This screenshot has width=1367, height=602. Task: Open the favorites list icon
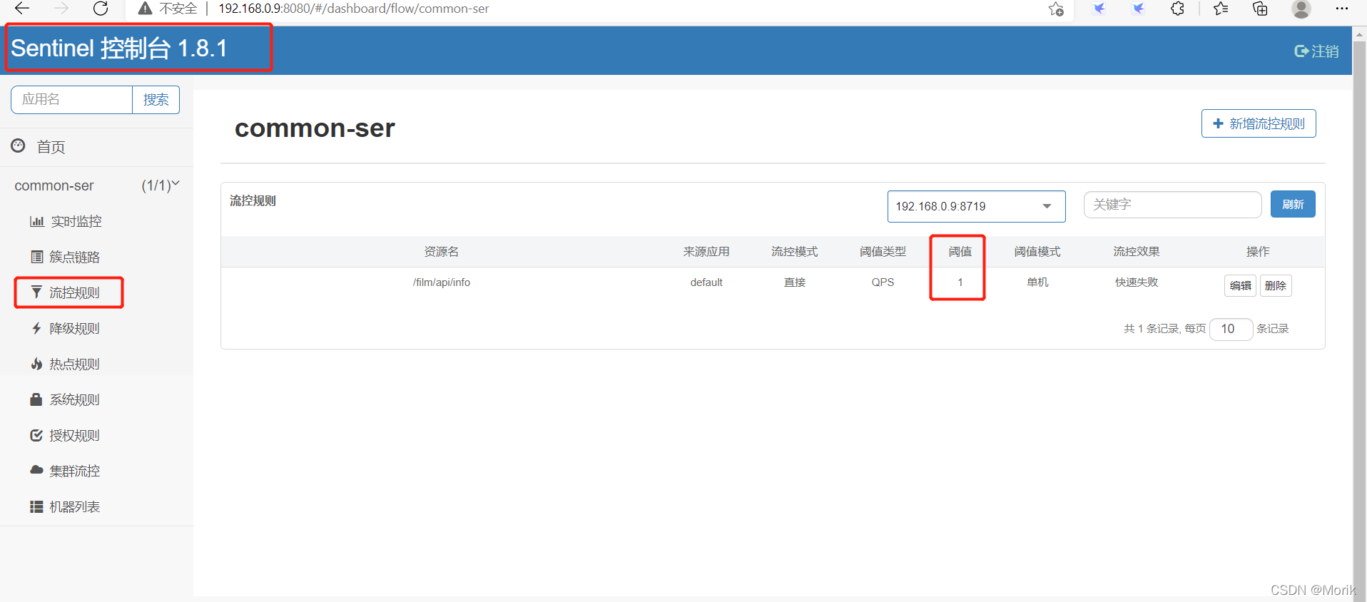pos(1221,9)
